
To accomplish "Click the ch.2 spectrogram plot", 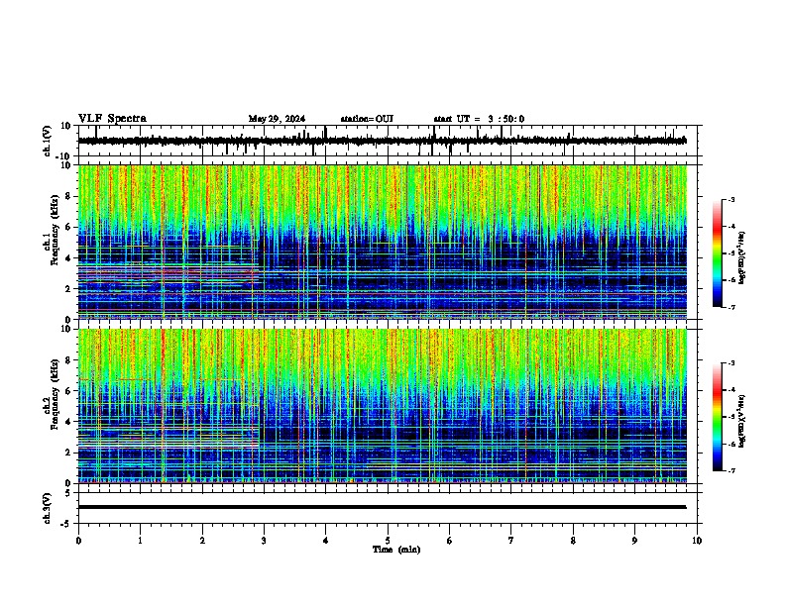I will click(x=383, y=406).
